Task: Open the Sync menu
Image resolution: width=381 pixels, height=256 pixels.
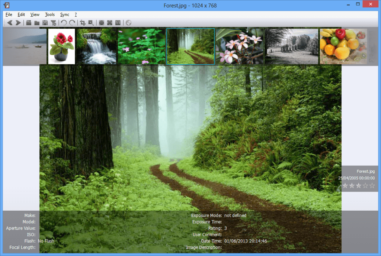Action: tap(64, 14)
